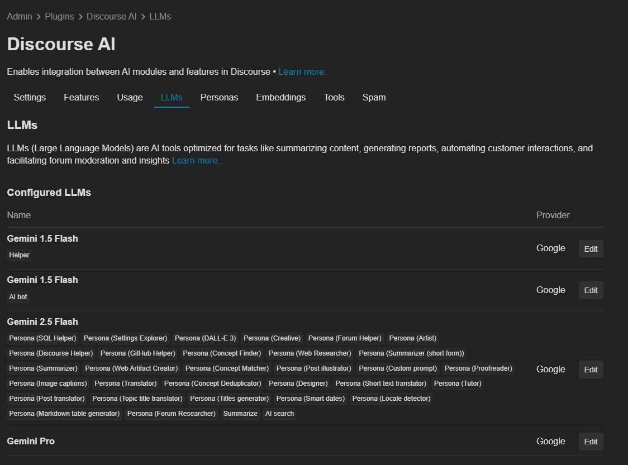Click the Gemini Pro name

[x=31, y=441]
